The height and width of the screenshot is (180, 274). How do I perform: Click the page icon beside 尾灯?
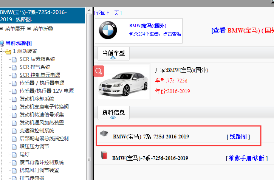[x=14, y=155]
